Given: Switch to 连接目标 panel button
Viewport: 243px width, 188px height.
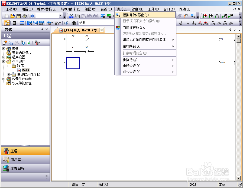Looking at the screenshot, I should click(x=25, y=168).
